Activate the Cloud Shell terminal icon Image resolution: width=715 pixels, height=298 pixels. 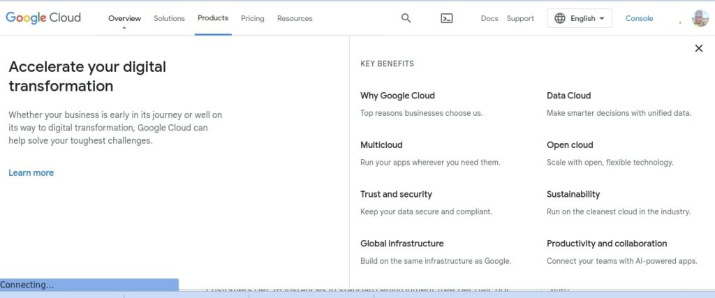point(447,18)
